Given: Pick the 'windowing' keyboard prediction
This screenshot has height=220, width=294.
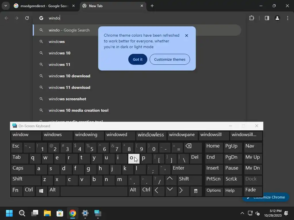Looking at the screenshot, I should pos(89,135).
